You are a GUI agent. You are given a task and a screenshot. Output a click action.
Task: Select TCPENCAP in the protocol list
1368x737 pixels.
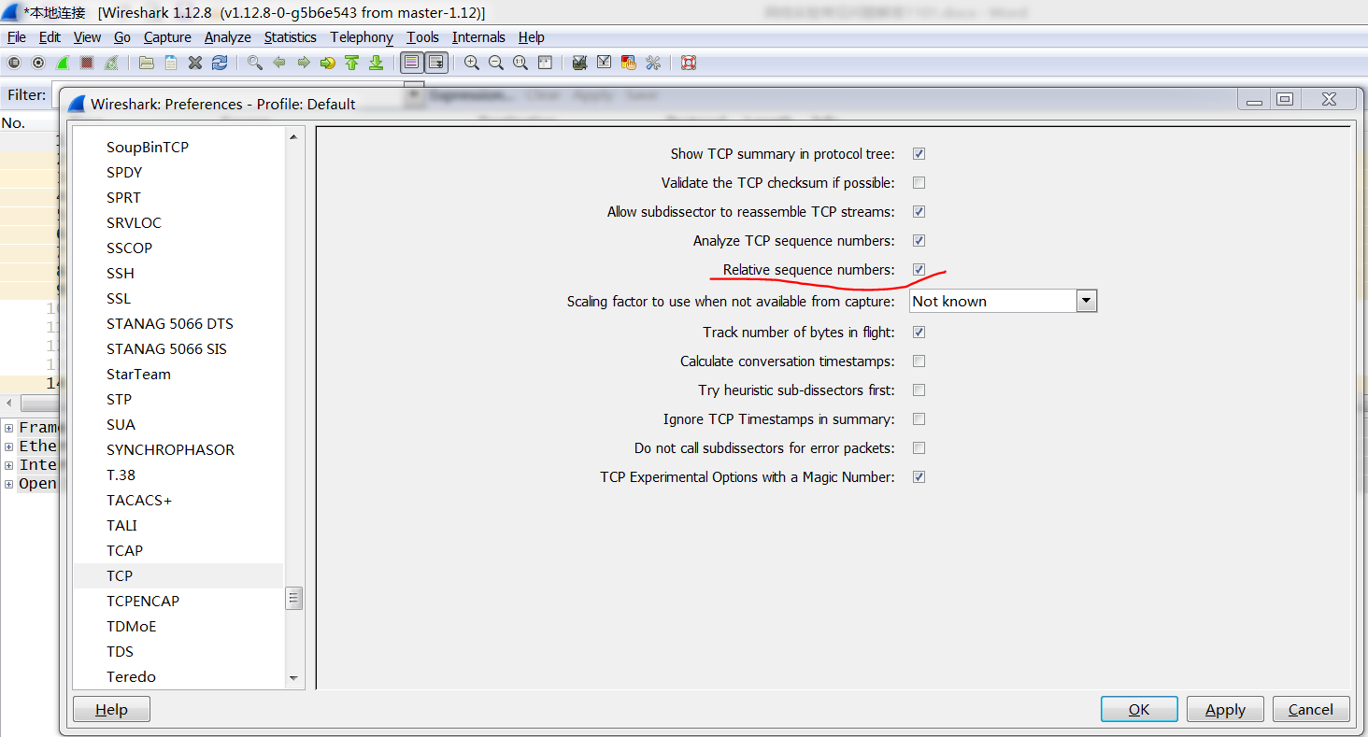coord(142,601)
